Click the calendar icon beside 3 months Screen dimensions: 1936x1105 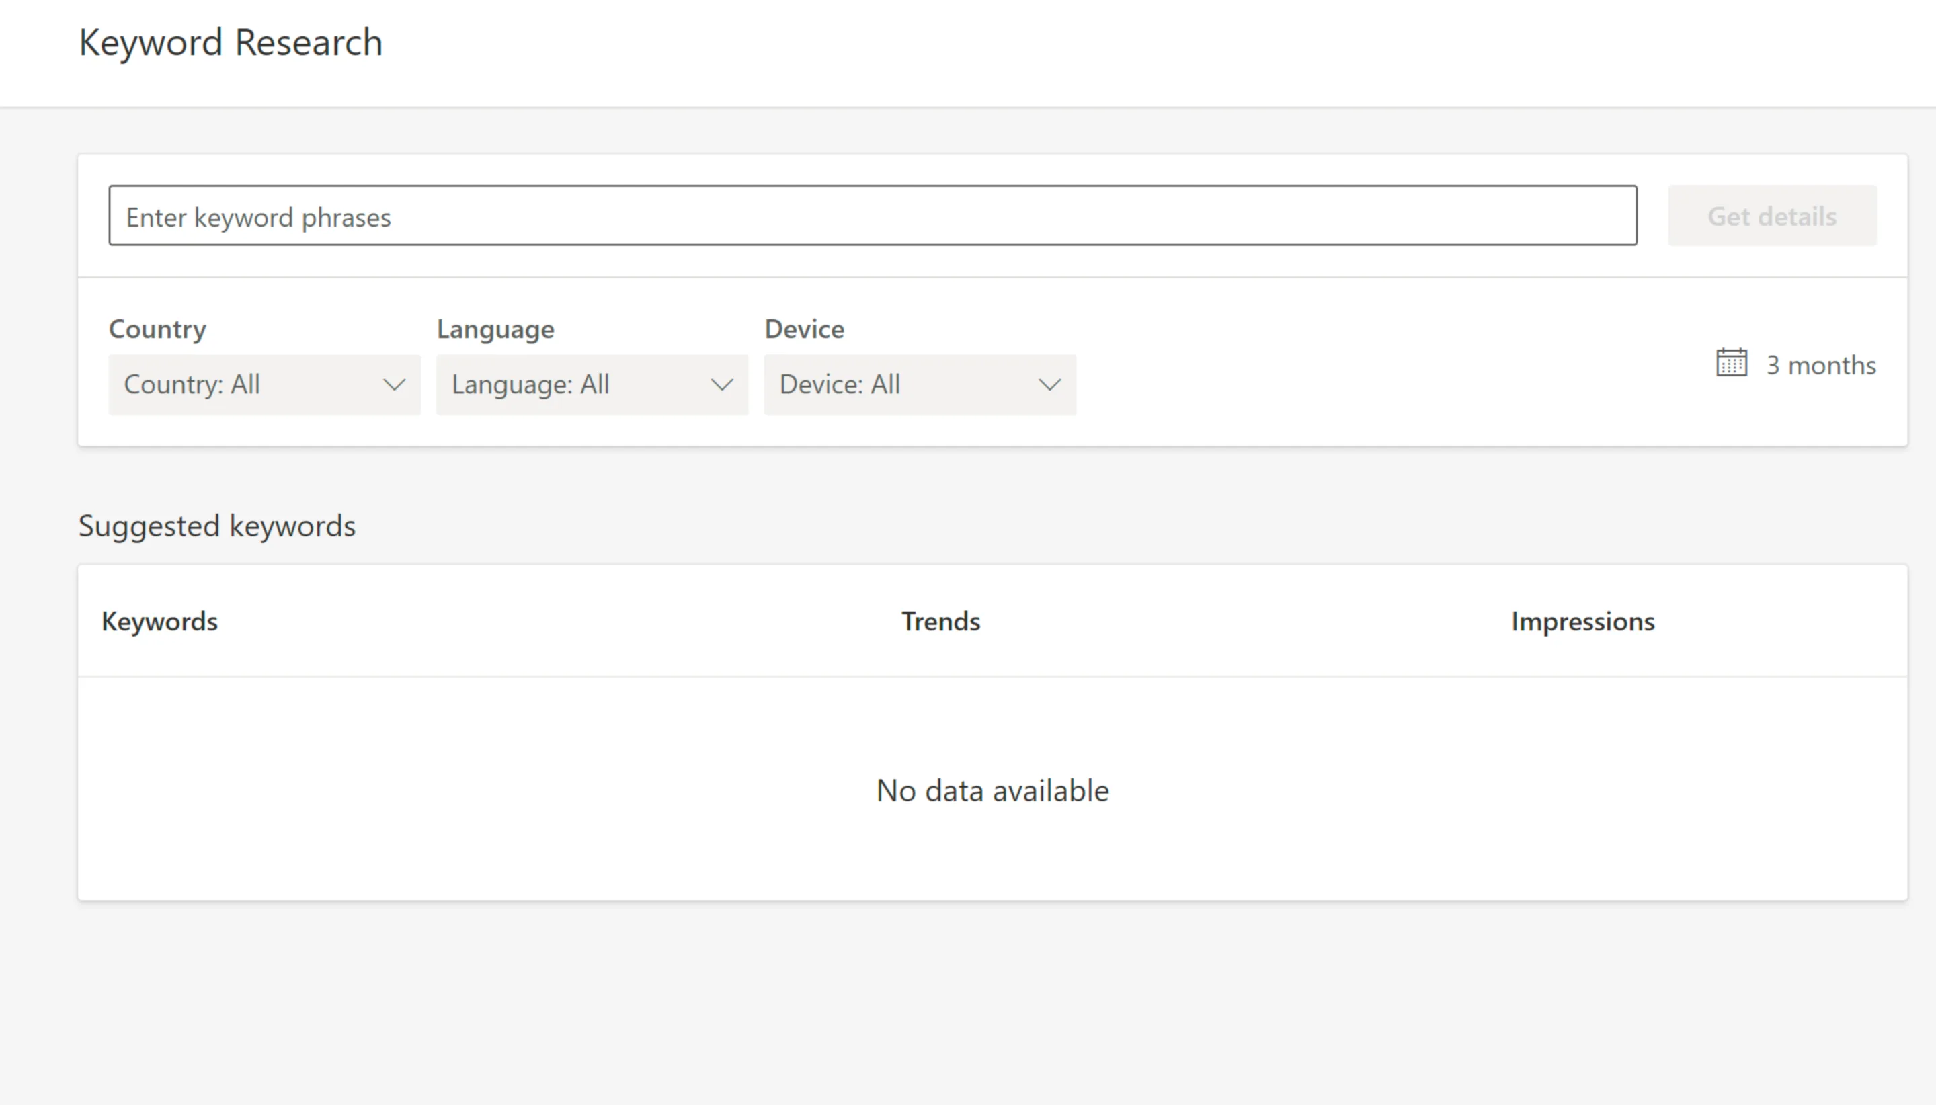pos(1732,363)
